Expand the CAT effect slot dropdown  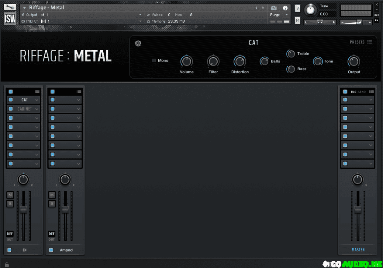(37, 100)
